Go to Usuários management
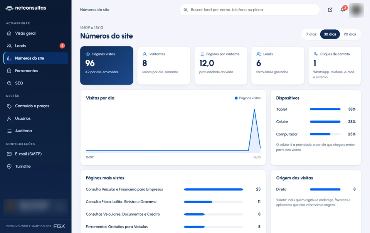 (x=36, y=118)
